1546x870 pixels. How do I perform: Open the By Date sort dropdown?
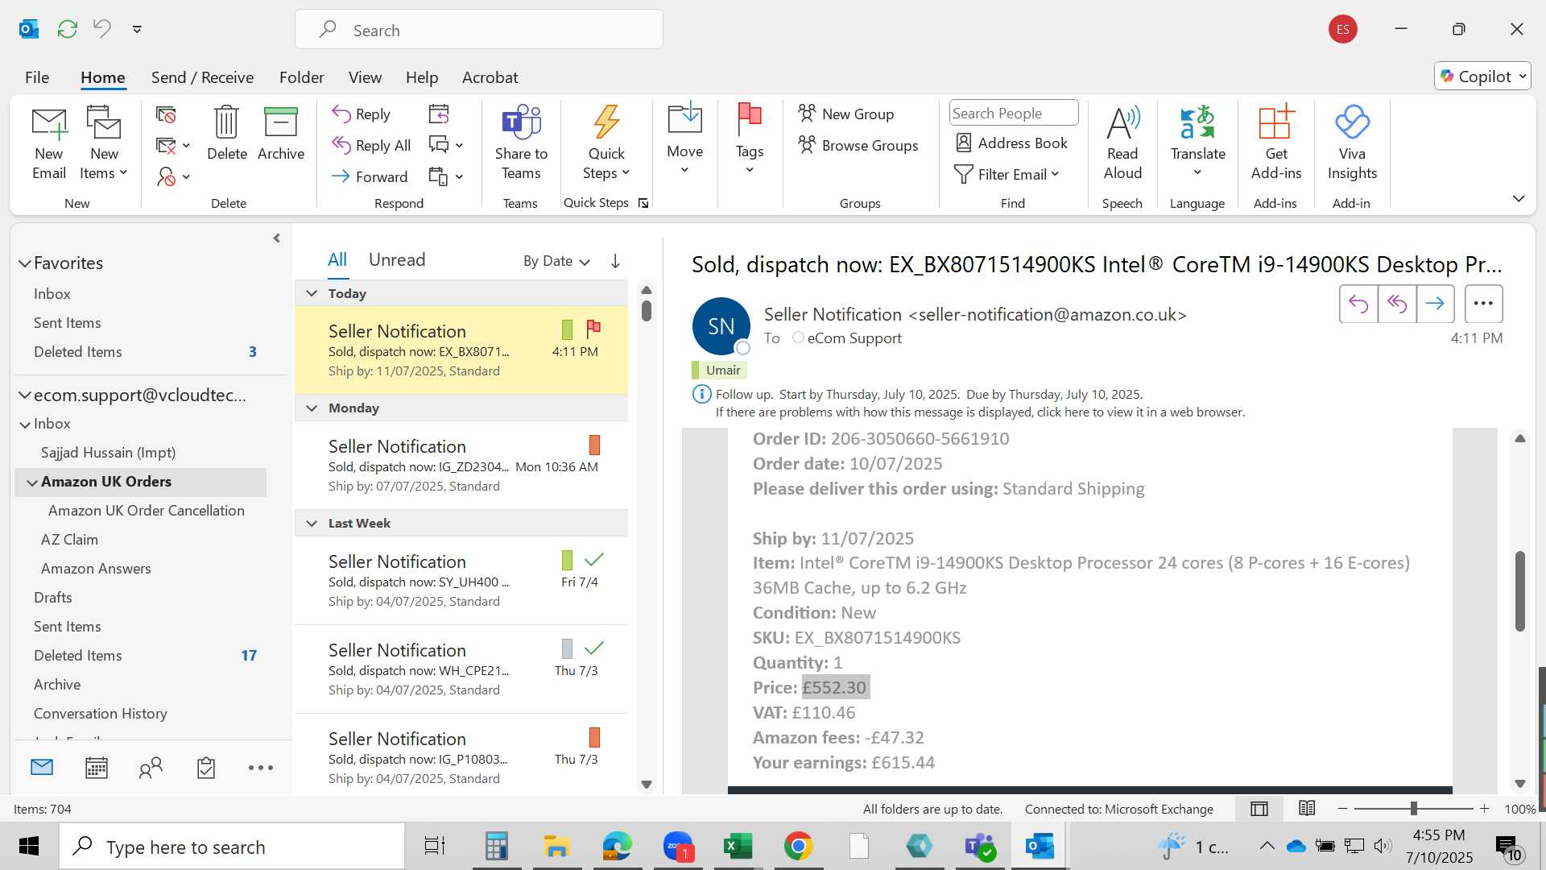click(x=556, y=261)
